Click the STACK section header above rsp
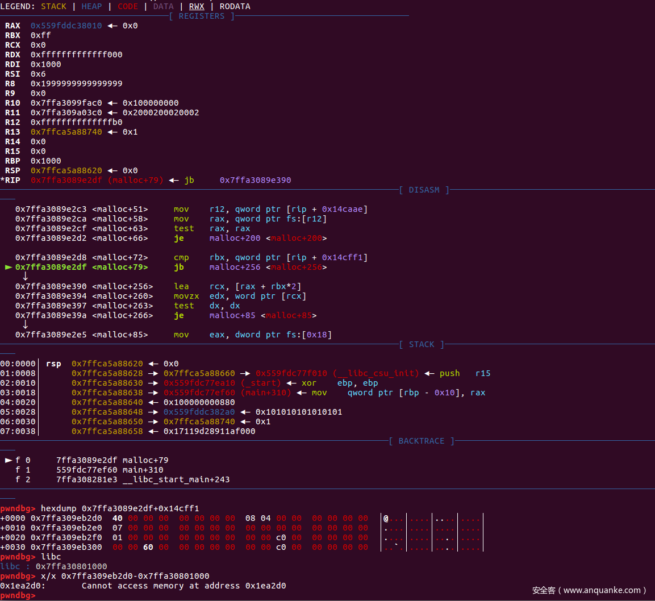The image size is (655, 601). (x=422, y=344)
